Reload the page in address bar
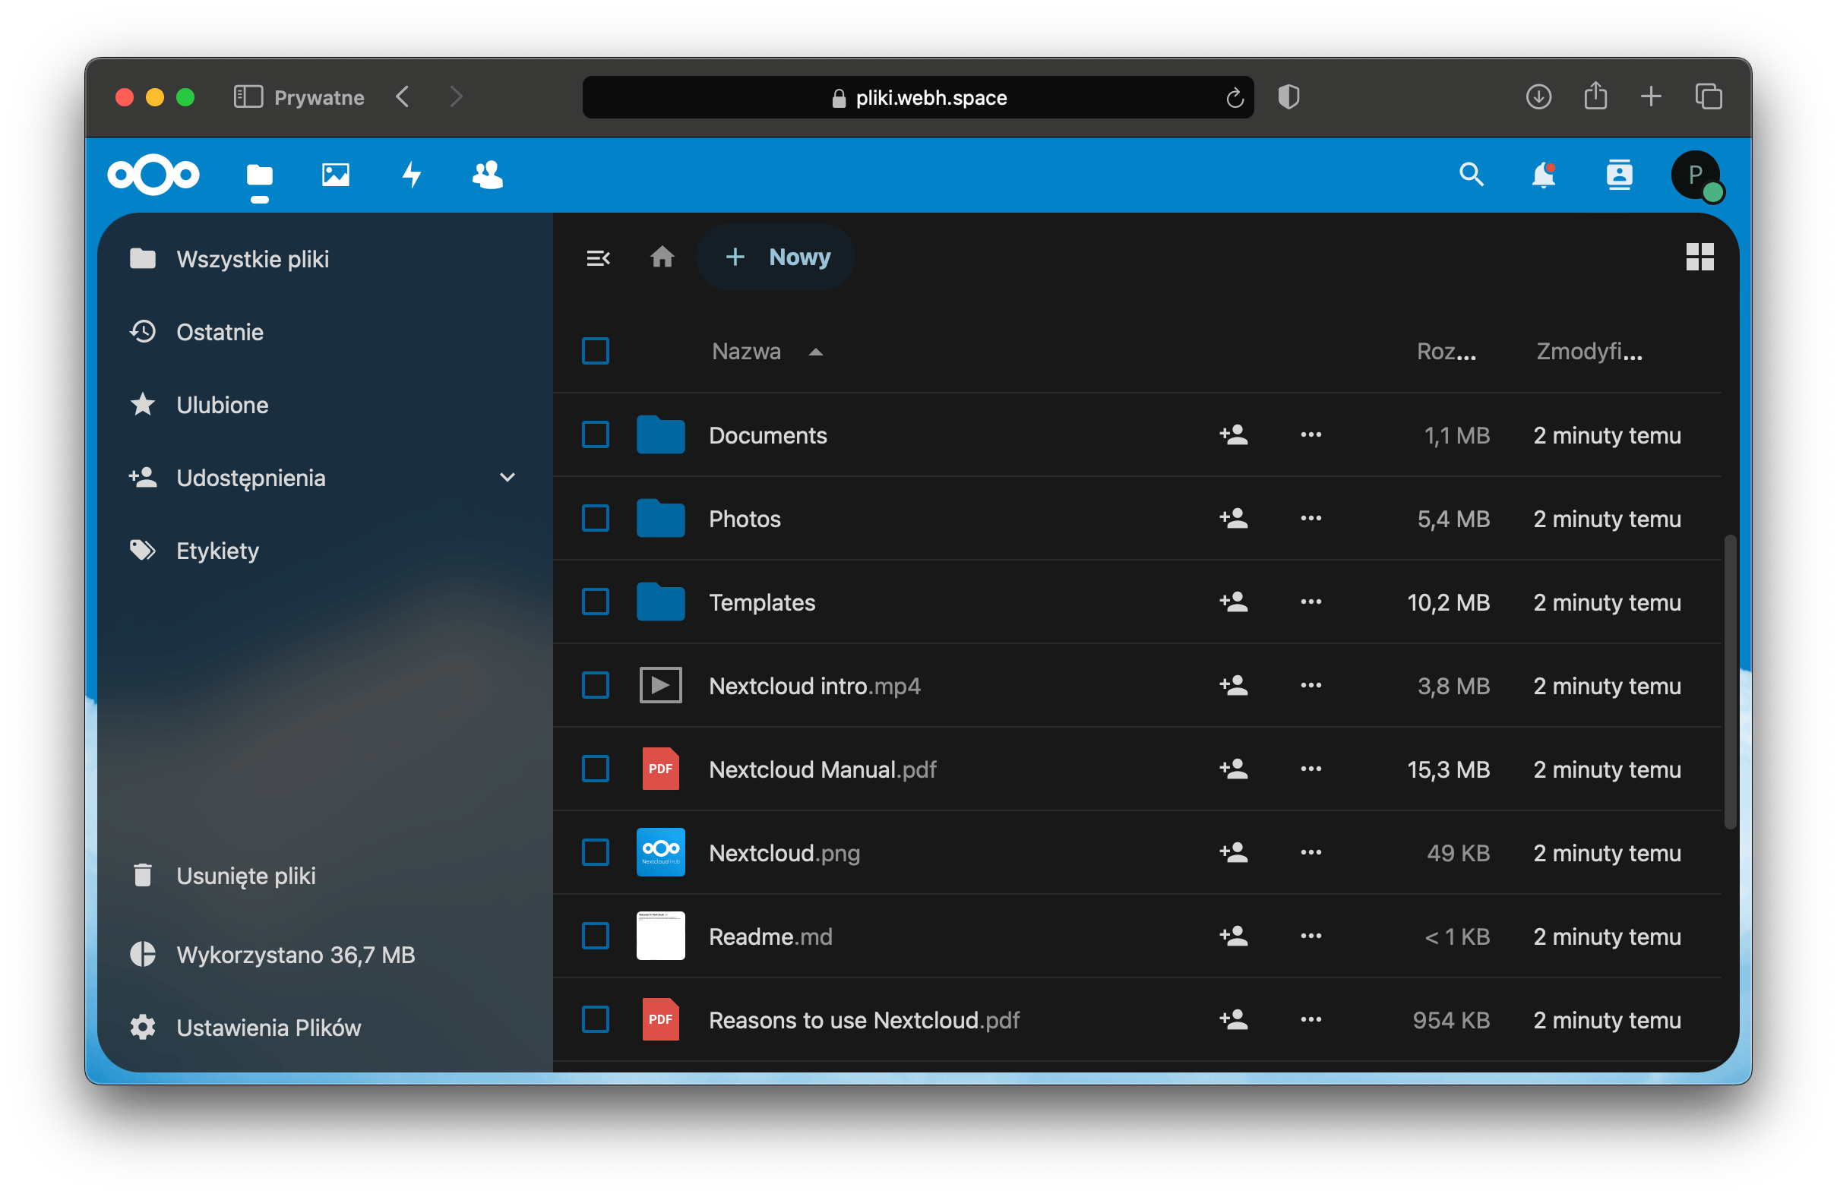Screen dimensions: 1837x1197 click(1235, 97)
